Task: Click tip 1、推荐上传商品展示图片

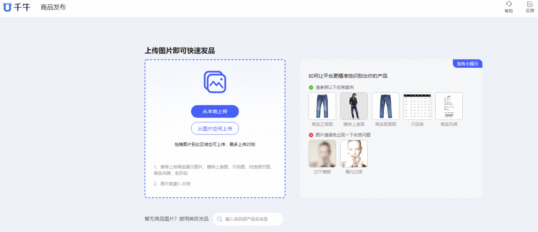Action: click(x=213, y=170)
